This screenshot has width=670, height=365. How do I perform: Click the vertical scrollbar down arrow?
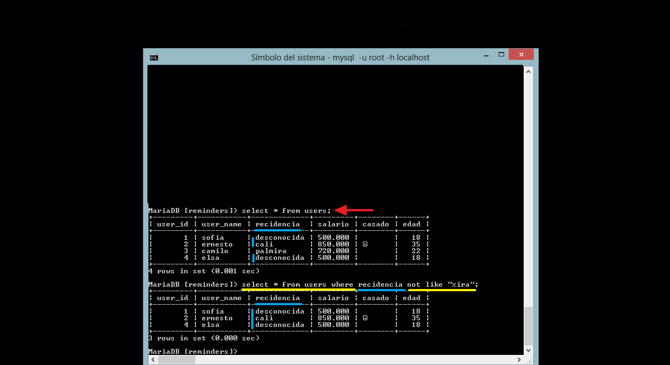[x=528, y=352]
